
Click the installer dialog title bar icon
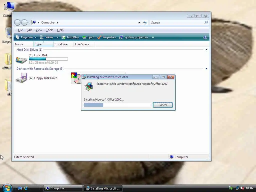84,77
